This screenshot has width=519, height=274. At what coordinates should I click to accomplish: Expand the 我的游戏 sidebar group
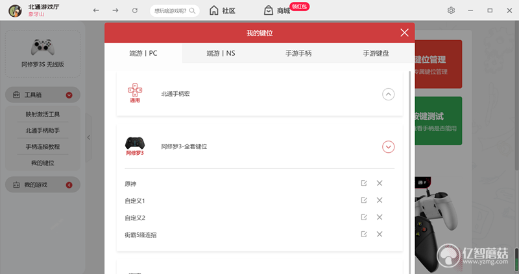coord(69,185)
